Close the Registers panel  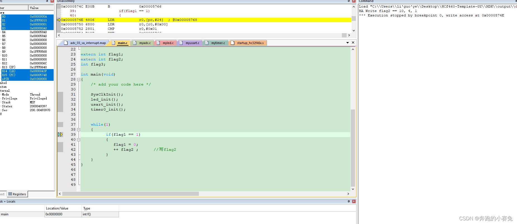[52, 1]
